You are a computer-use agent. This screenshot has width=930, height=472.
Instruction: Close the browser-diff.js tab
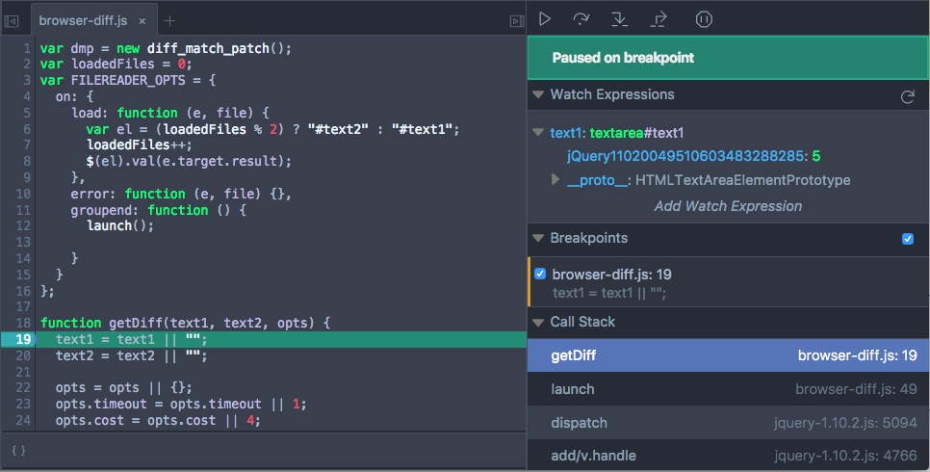142,20
